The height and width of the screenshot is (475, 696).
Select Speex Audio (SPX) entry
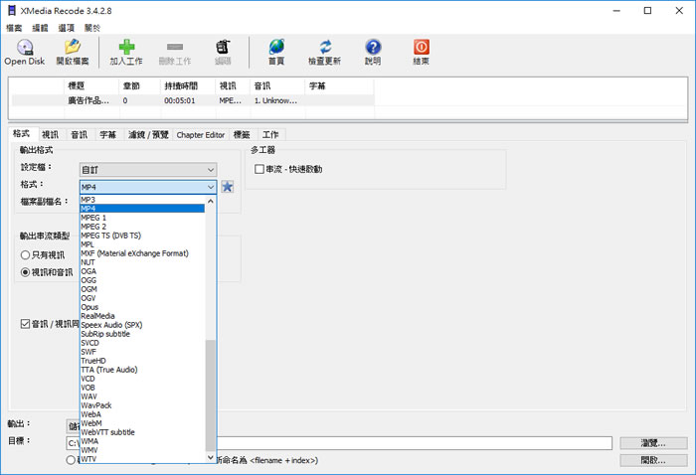click(142, 325)
